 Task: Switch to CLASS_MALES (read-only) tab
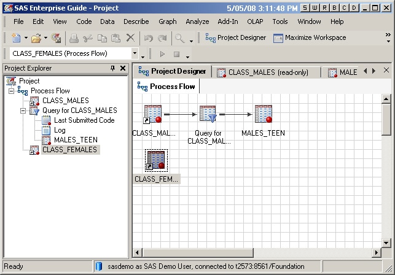(x=267, y=72)
